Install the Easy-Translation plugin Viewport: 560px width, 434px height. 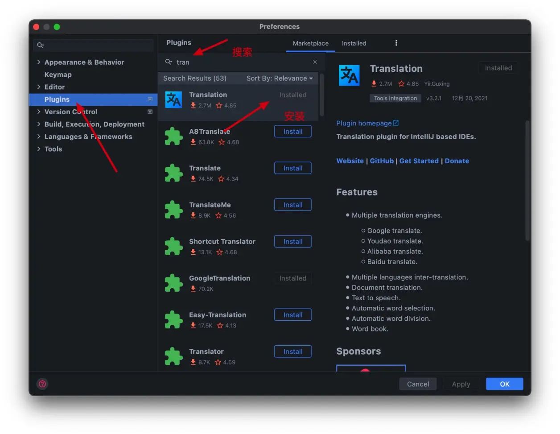[x=293, y=315]
